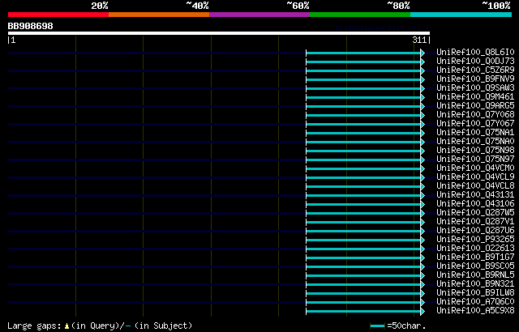Viewport: 519px width, 332px height.
Task: Choose the UniRef100_Q4VCM0 hit label
Action: (x=475, y=168)
